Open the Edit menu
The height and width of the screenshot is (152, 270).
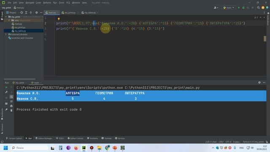pyautogui.click(x=15, y=3)
